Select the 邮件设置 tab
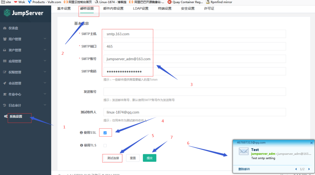Image resolution: width=315 pixels, height=175 pixels. pos(87,8)
